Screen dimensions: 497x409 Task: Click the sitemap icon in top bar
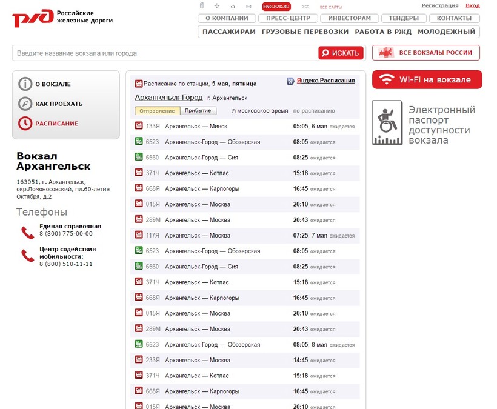point(217,6)
